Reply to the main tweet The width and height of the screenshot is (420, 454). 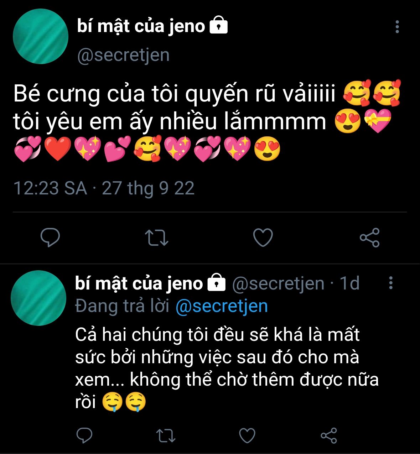[50, 238]
